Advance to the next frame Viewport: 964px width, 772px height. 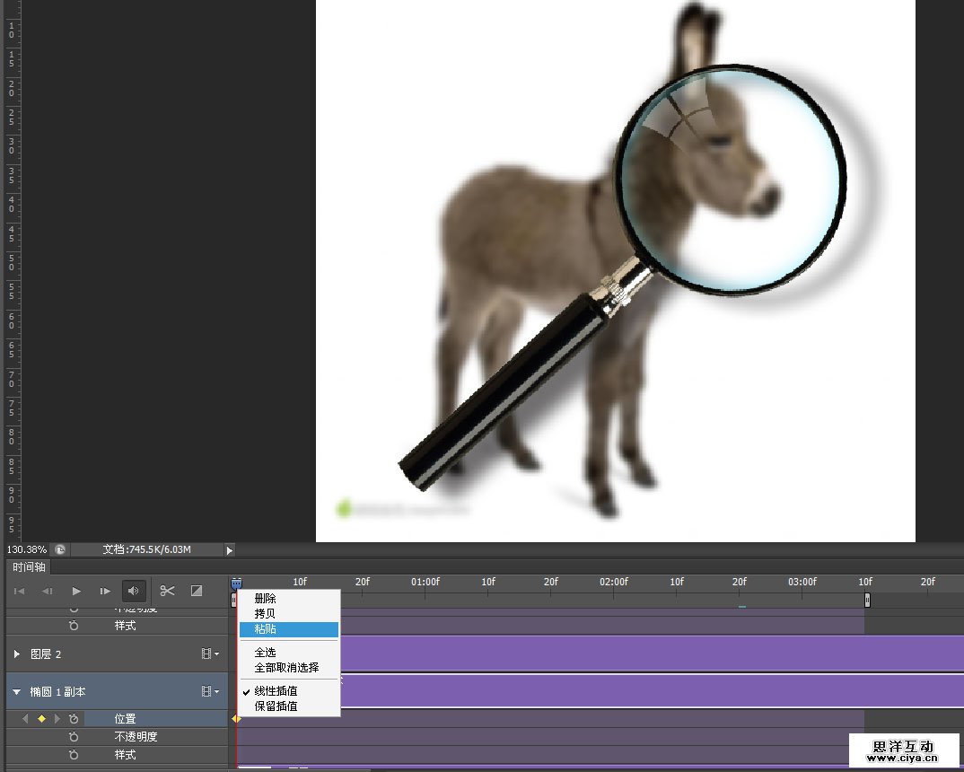tap(105, 591)
